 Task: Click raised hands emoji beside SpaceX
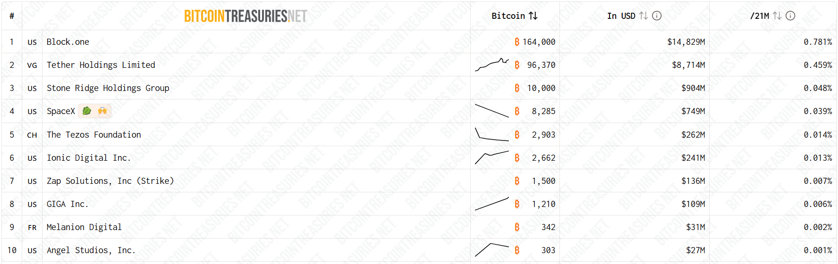click(102, 111)
